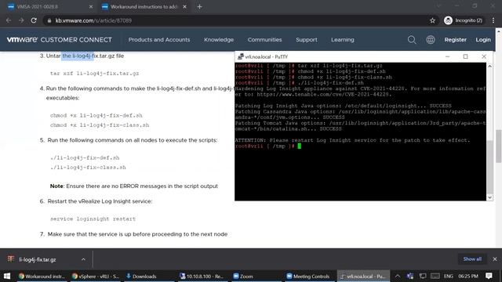Click the './li-log4j-fix-def.sh' command in article
This screenshot has height=282, width=502.
pyautogui.click(x=85, y=157)
